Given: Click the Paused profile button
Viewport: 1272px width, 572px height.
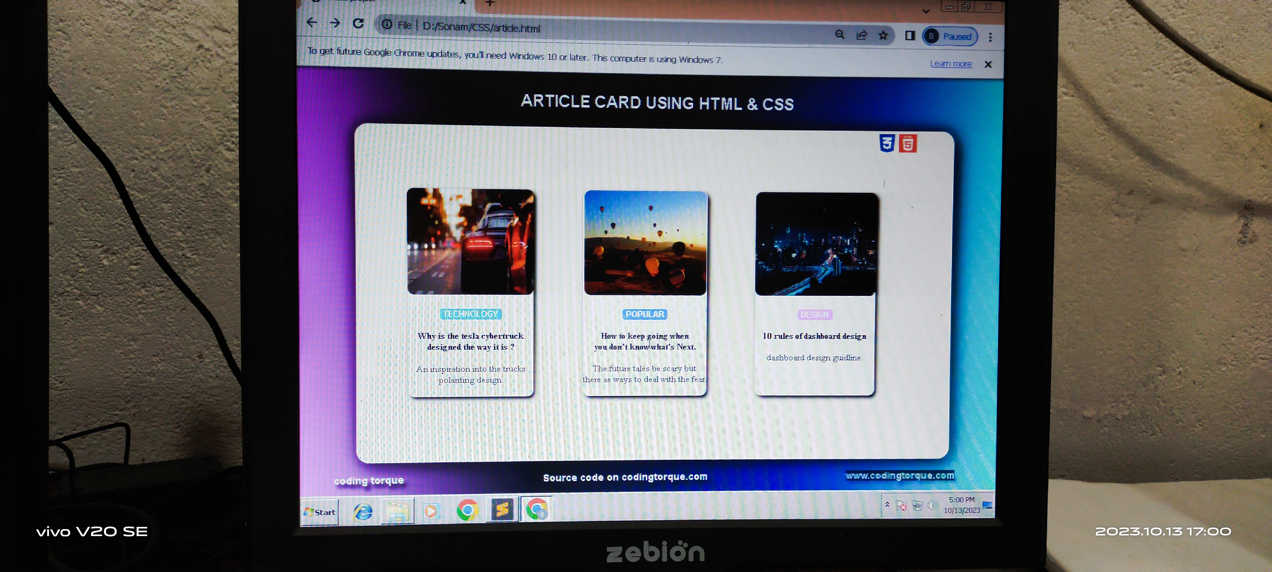Looking at the screenshot, I should 950,37.
